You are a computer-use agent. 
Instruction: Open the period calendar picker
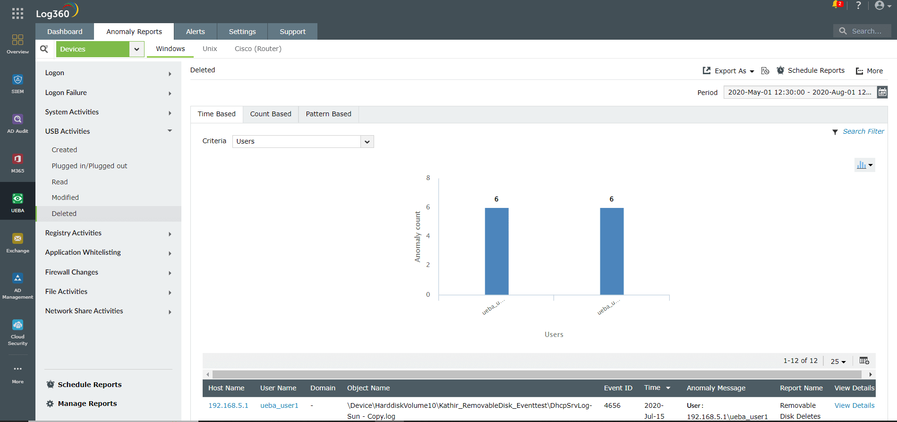point(882,92)
